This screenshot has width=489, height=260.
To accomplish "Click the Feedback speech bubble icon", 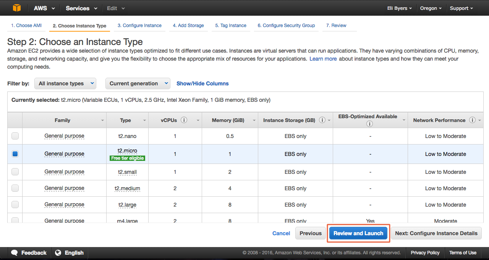I will tap(15, 253).
